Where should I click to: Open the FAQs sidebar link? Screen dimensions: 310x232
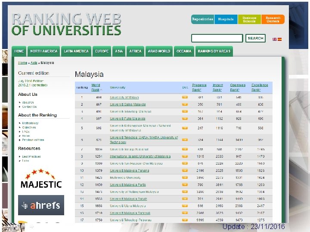click(26, 131)
